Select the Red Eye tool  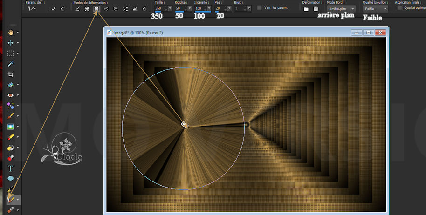(10, 95)
